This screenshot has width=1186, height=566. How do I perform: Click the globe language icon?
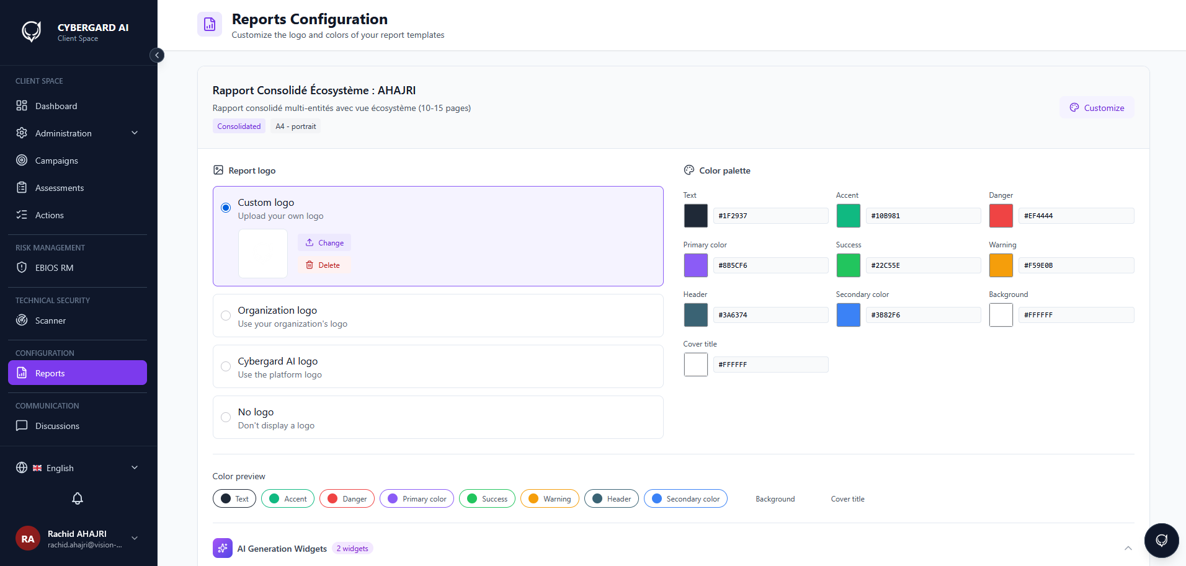click(x=22, y=467)
